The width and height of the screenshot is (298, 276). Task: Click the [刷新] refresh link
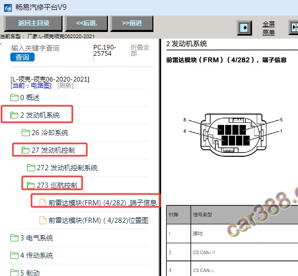pyautogui.click(x=66, y=86)
